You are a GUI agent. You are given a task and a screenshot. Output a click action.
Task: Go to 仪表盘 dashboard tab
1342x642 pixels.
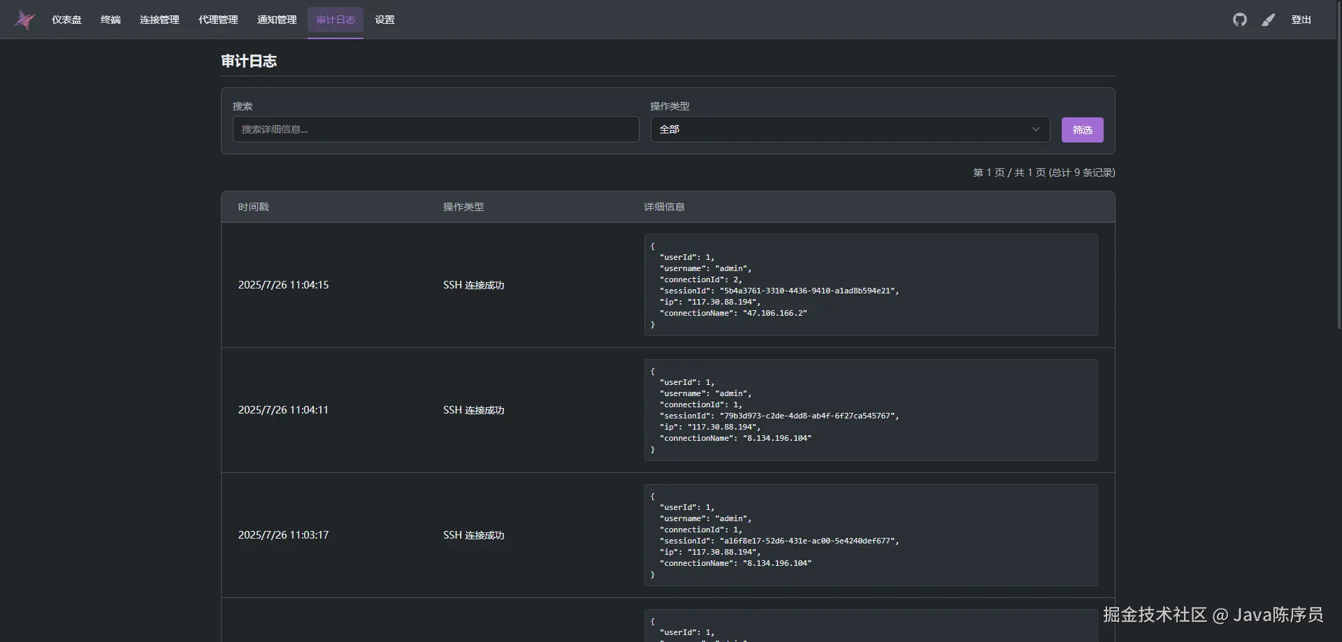(x=66, y=20)
